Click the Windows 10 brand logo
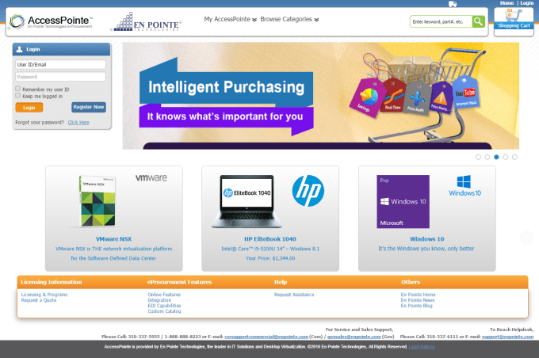The width and height of the screenshot is (539, 358). [464, 186]
